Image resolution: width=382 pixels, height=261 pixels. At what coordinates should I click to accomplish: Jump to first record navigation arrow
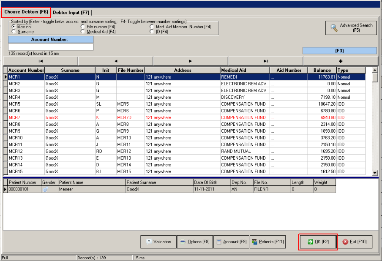41,61
